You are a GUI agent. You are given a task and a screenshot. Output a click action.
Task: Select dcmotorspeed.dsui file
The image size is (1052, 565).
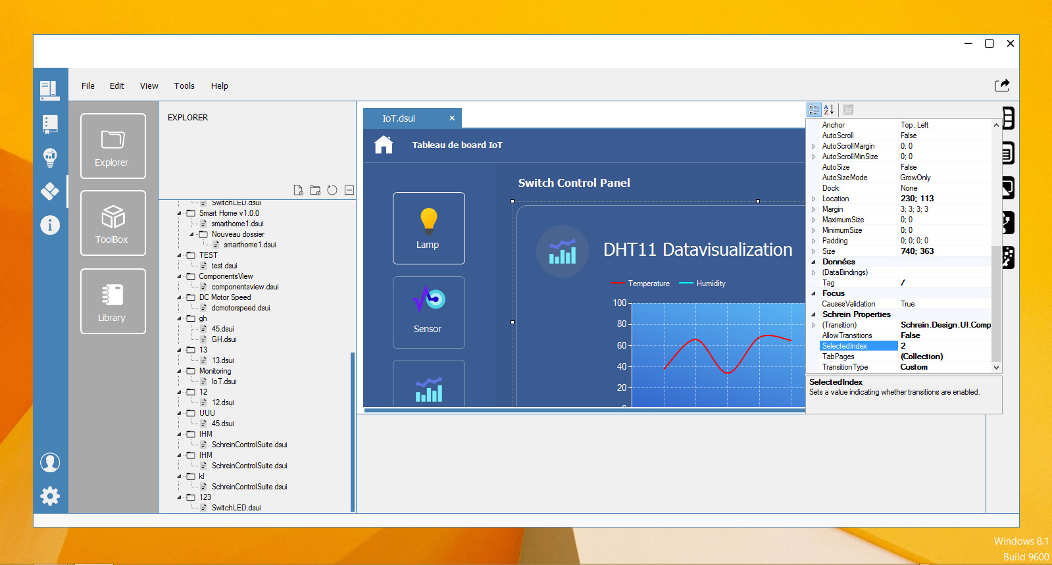click(240, 308)
